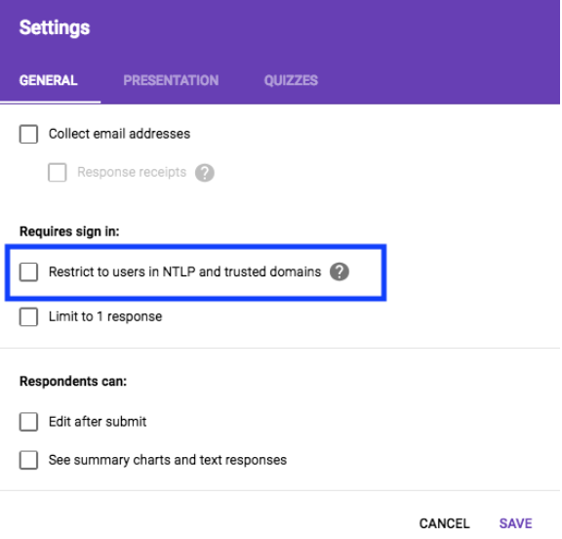The image size is (562, 539).
Task: Tick the Collect email addresses checkbox
Action: click(x=28, y=134)
